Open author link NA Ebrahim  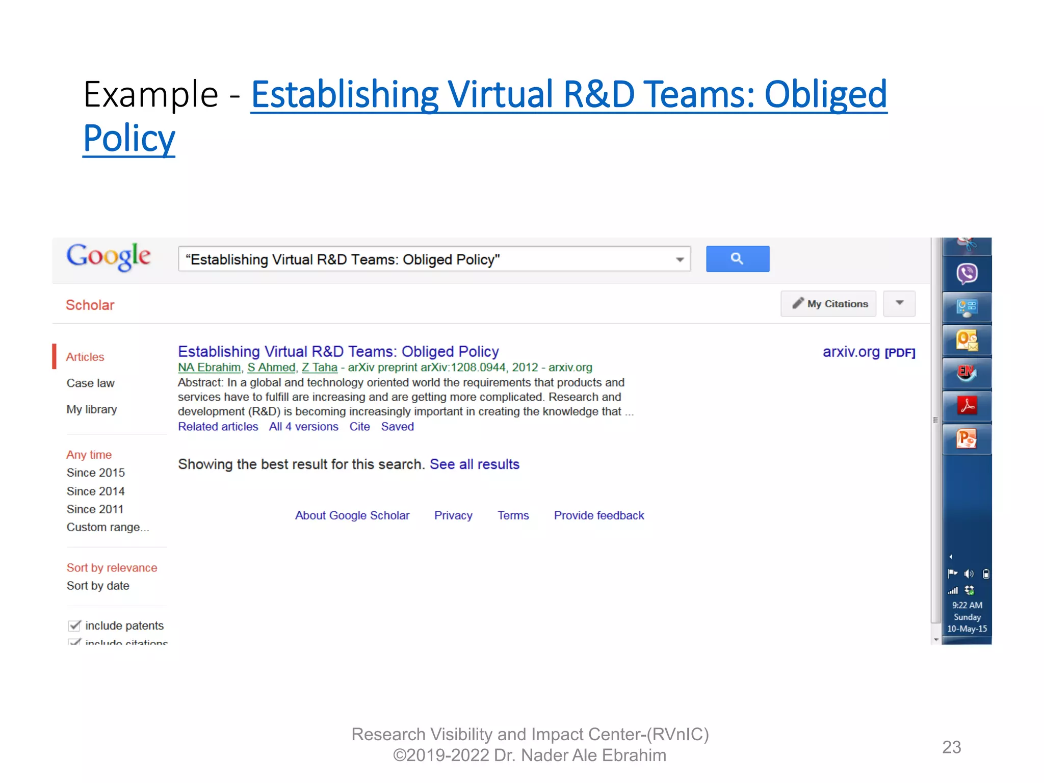coord(209,367)
